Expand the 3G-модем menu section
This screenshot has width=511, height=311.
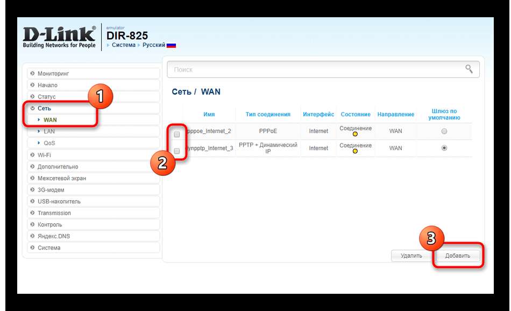pyautogui.click(x=94, y=190)
